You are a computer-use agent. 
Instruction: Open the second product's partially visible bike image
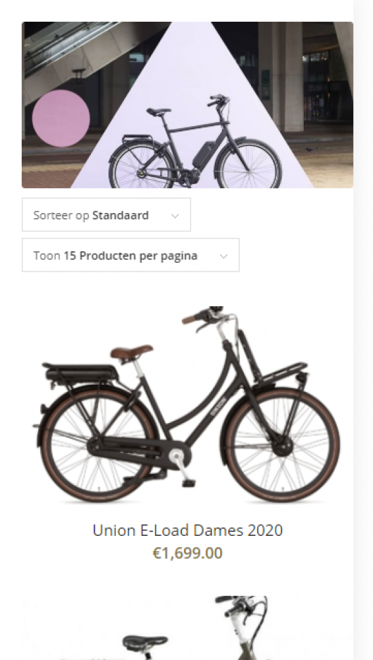coord(188,628)
